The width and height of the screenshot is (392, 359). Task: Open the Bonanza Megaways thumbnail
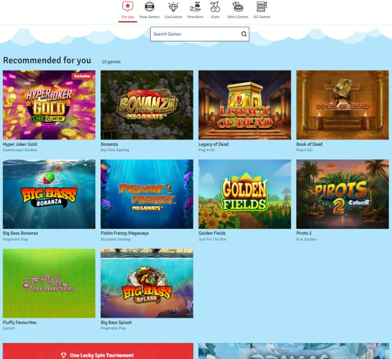tap(147, 105)
